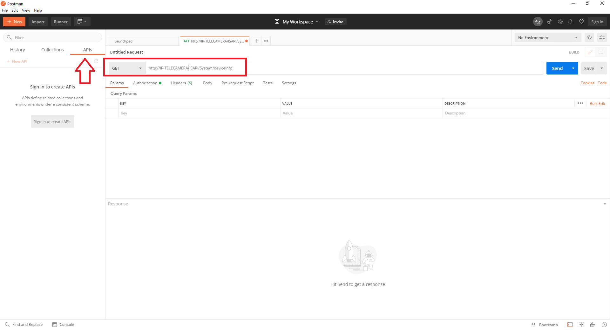This screenshot has width=610, height=330.
Task: Click the orange New button
Action: point(14,22)
